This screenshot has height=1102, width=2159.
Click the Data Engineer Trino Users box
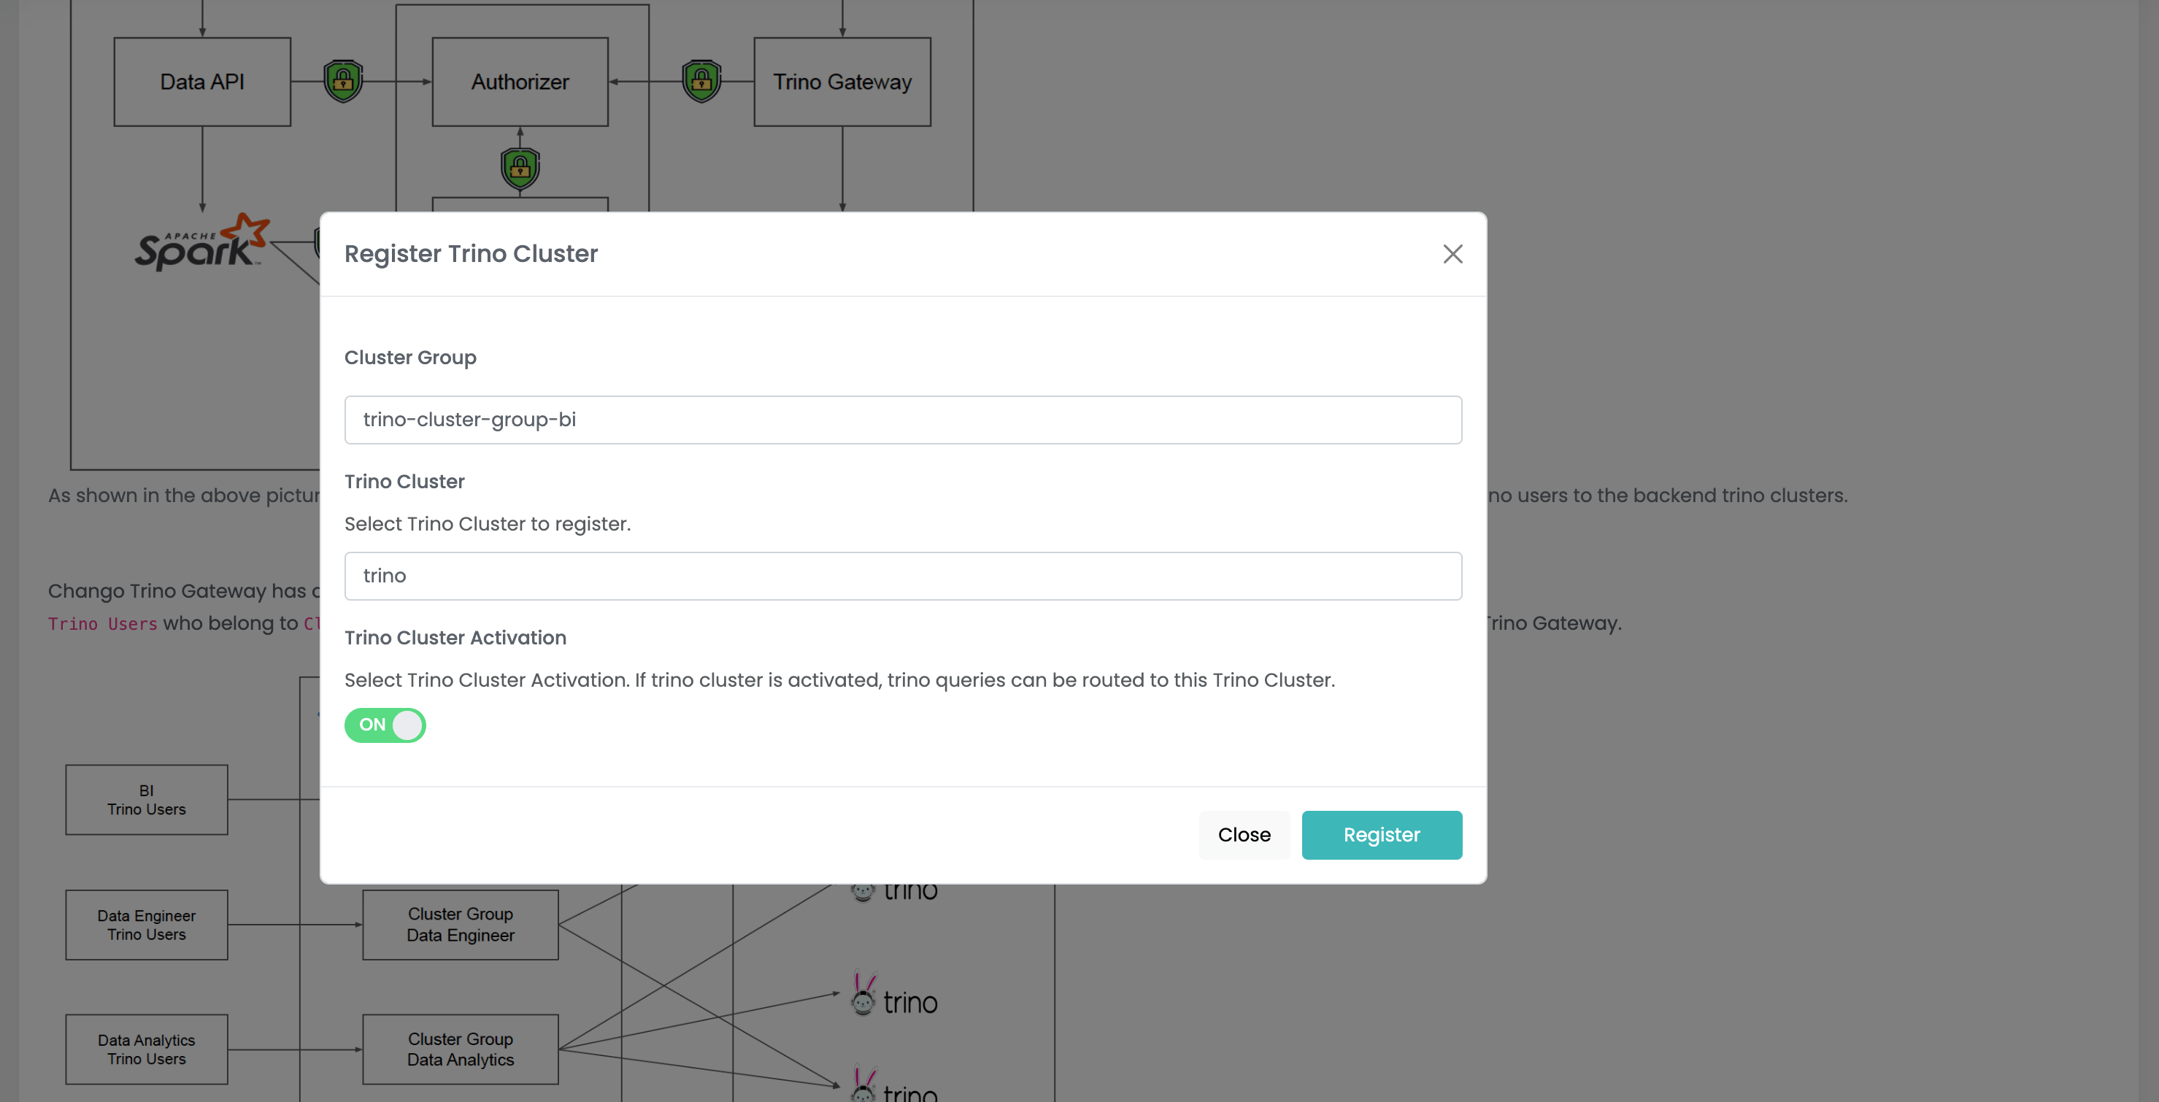pos(147,925)
